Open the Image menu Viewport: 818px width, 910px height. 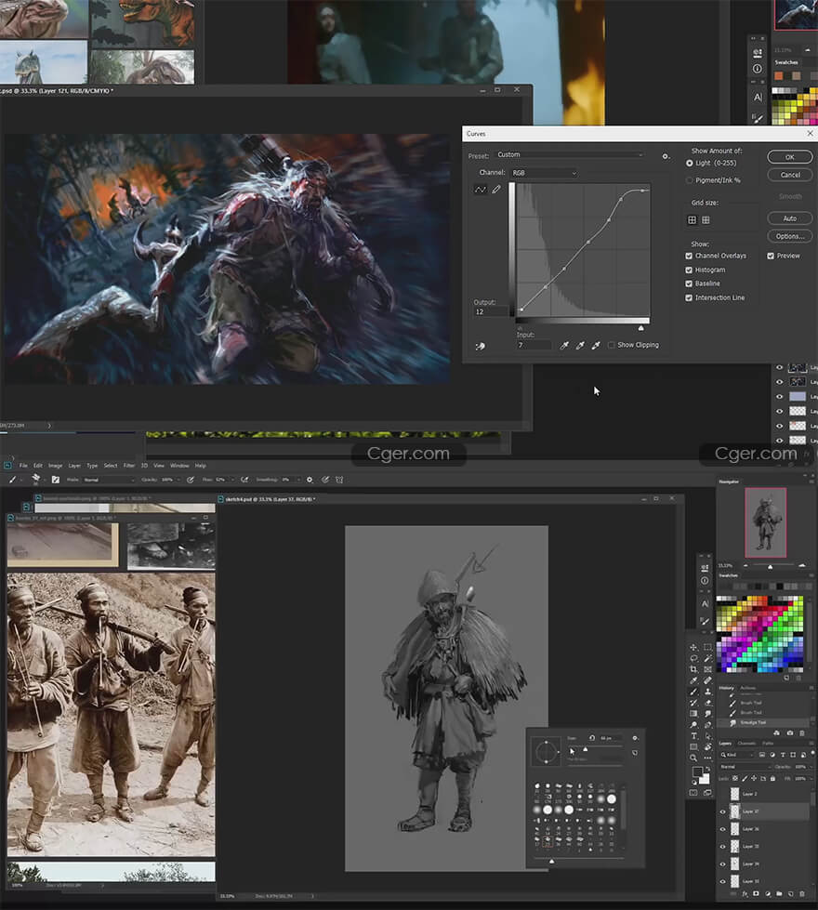point(55,466)
